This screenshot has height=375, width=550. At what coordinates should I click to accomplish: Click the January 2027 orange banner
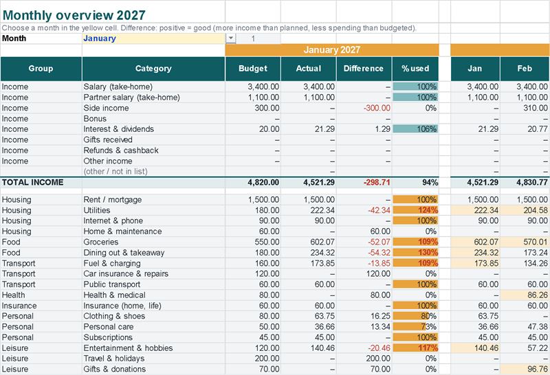point(332,49)
